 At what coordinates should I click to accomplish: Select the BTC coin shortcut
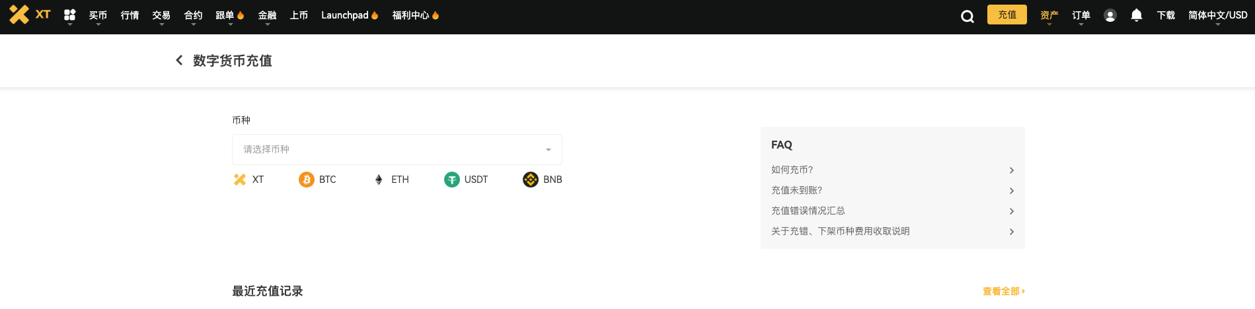coord(317,180)
